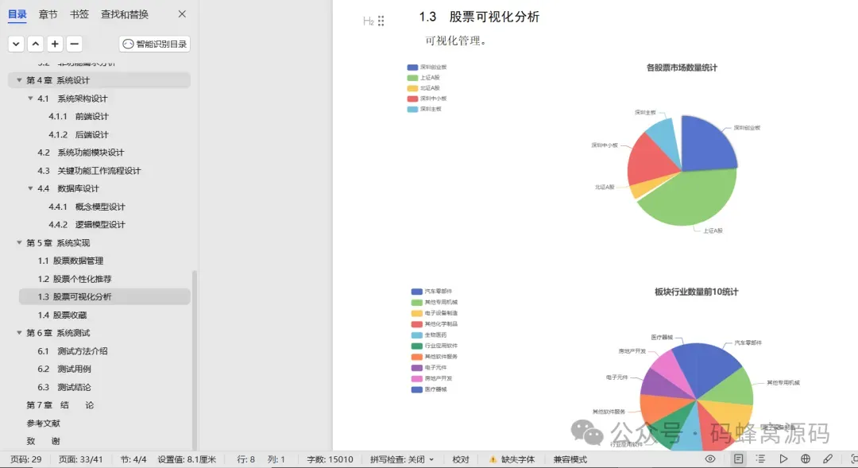Click the collapse-level down arrow button
Viewport: 858px width, 468px height.
pyautogui.click(x=16, y=44)
